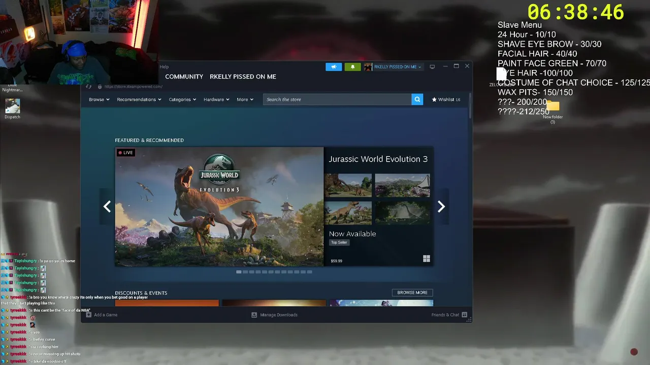Open Big Picture mode monitor icon
The width and height of the screenshot is (650, 365).
coord(432,67)
